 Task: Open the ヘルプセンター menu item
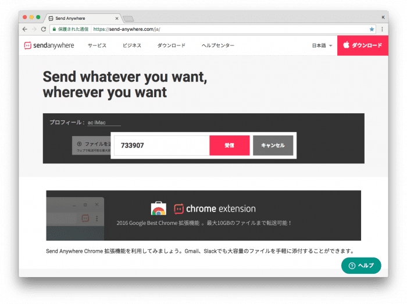point(218,45)
